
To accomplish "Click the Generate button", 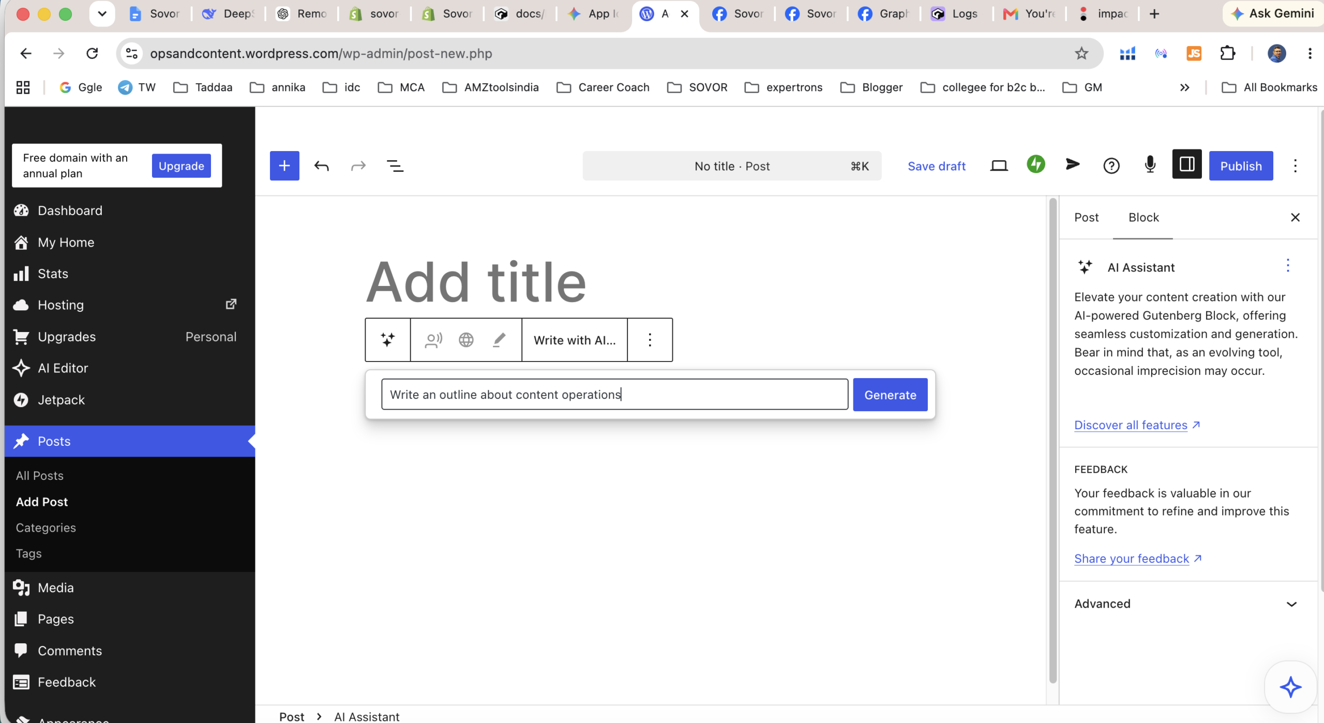I will [x=890, y=395].
